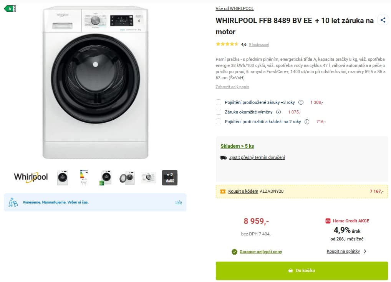This screenshot has height=282, width=391.
Task: Enable Pojištění proti rozbití a krádeži
Action: pos(219,122)
